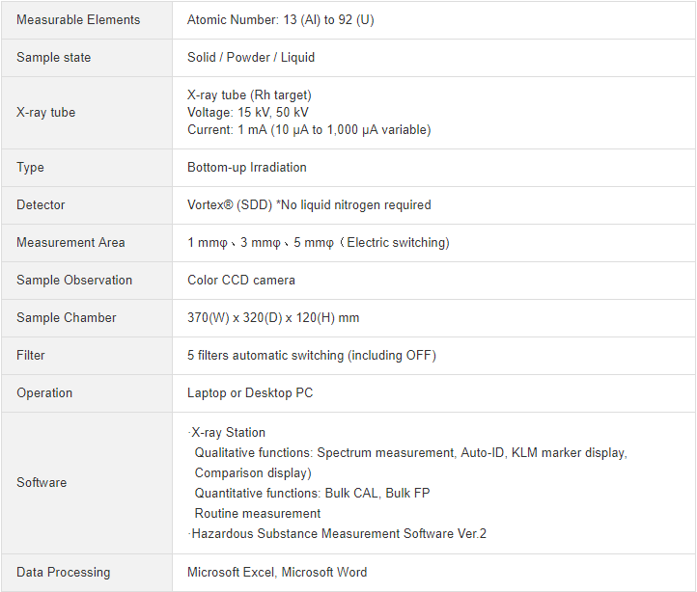This screenshot has width=697, height=592.
Task: Click the Sample Chamber dimensions text
Action: (x=274, y=317)
